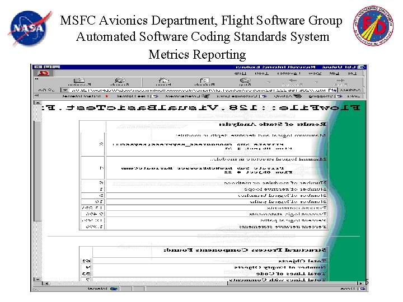Screen dimensions: 403x302
Task: Click the Done page icon in status bar
Action: click(x=362, y=289)
